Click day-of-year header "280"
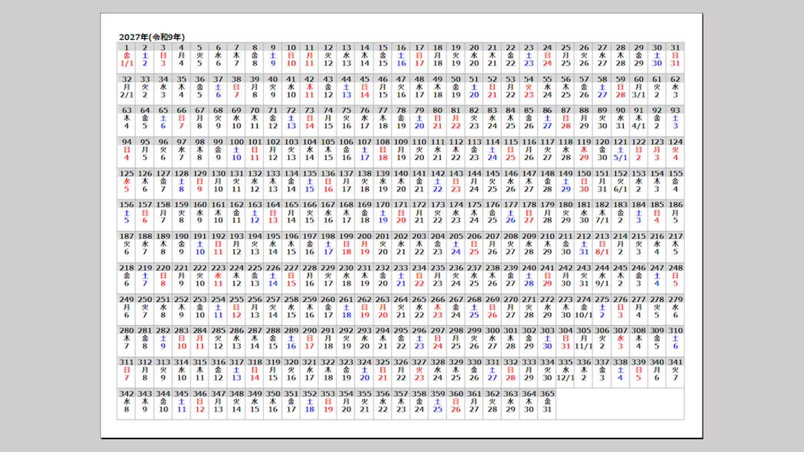 pyautogui.click(x=127, y=330)
